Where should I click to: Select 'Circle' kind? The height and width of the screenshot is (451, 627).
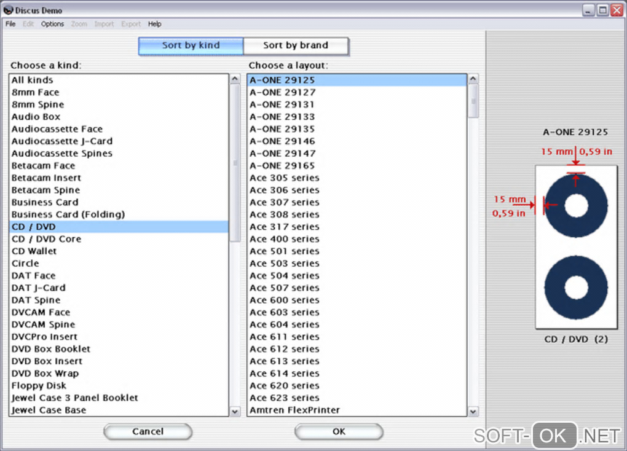[119, 264]
